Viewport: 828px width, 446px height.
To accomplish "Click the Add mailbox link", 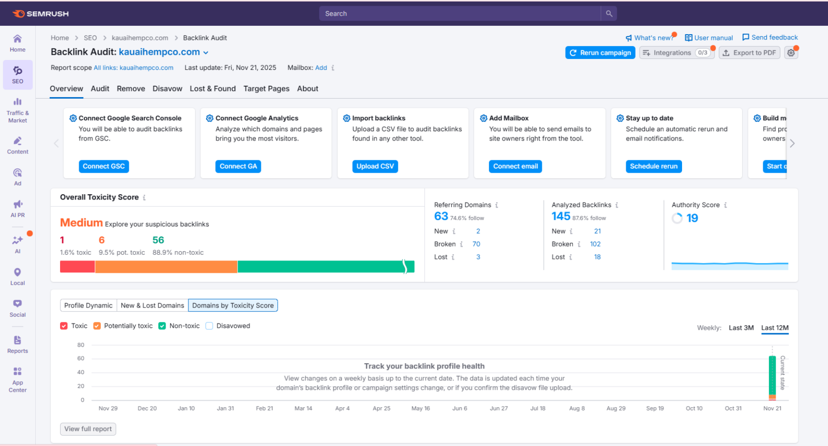I will point(321,68).
